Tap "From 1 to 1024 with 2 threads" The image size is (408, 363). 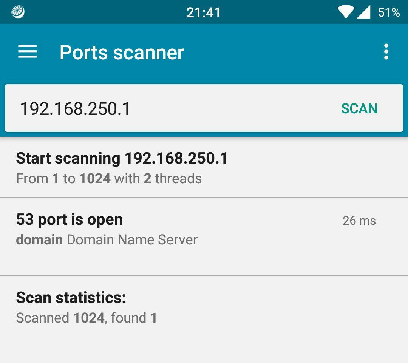click(x=109, y=178)
